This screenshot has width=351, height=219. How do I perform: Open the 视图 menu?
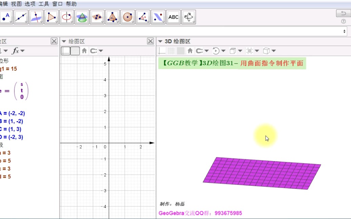(16, 4)
